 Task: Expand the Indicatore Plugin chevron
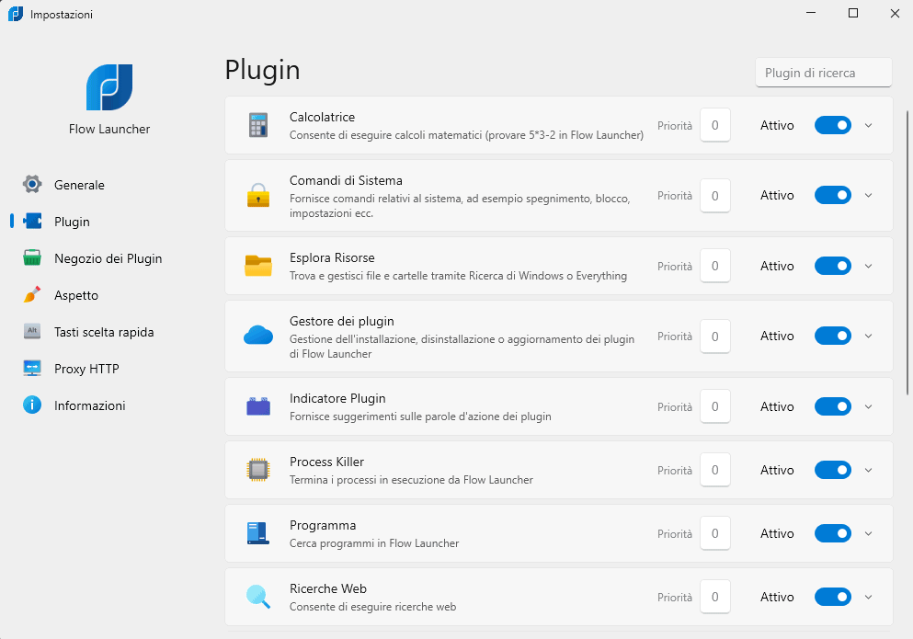[x=868, y=406]
